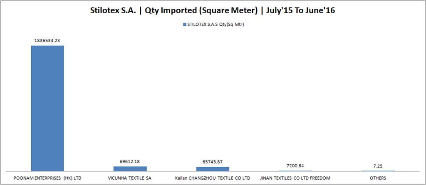426x185 pixels.
Task: Click the 7.25 data label
Action: 378,165
